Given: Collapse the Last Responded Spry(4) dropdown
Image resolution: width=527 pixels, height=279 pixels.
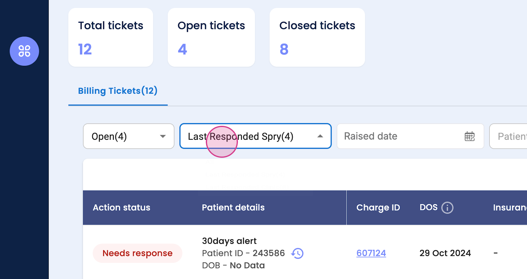Looking at the screenshot, I should click(320, 136).
